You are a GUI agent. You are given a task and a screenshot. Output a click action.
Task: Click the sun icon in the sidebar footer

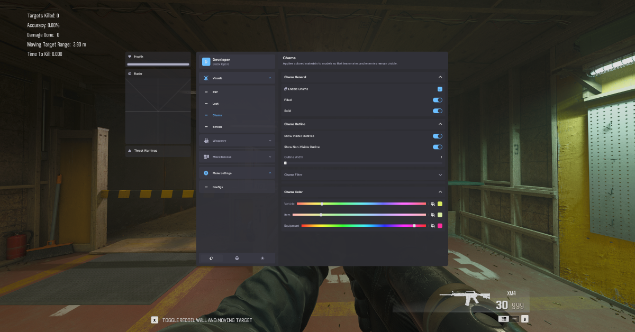pyautogui.click(x=262, y=258)
